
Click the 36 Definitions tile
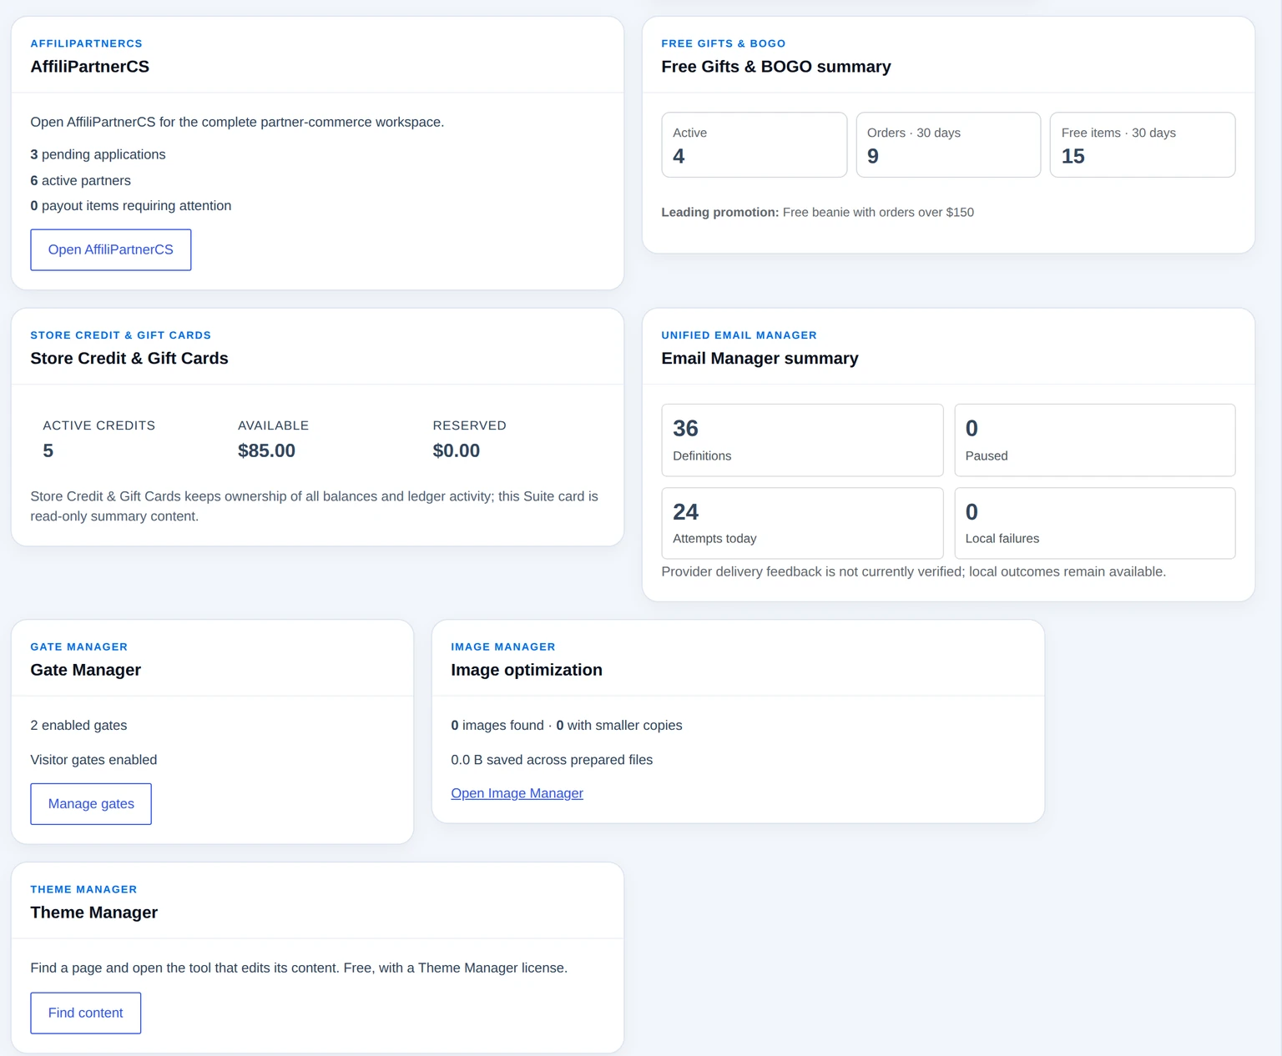pyautogui.click(x=802, y=440)
